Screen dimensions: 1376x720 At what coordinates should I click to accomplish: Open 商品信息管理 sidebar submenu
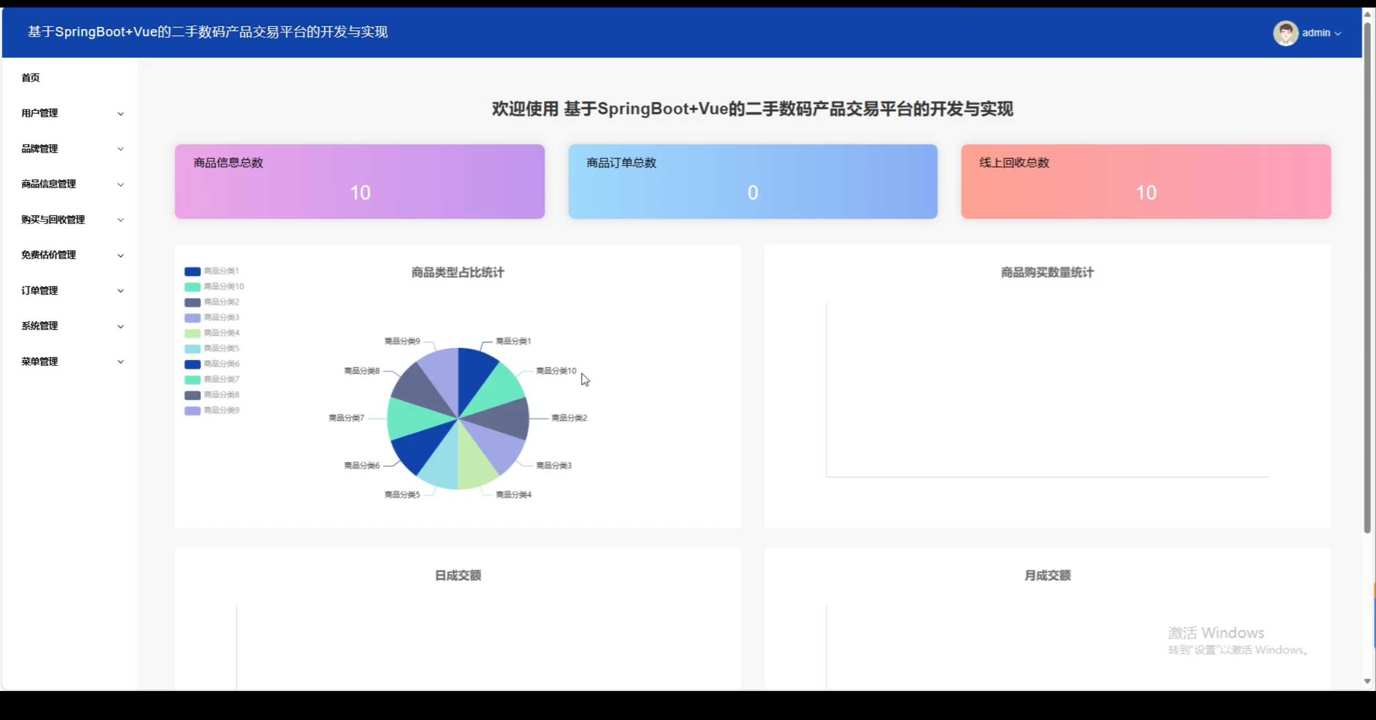48,184
